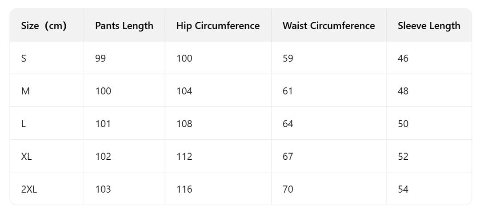Click sleeve length value 46

(403, 58)
